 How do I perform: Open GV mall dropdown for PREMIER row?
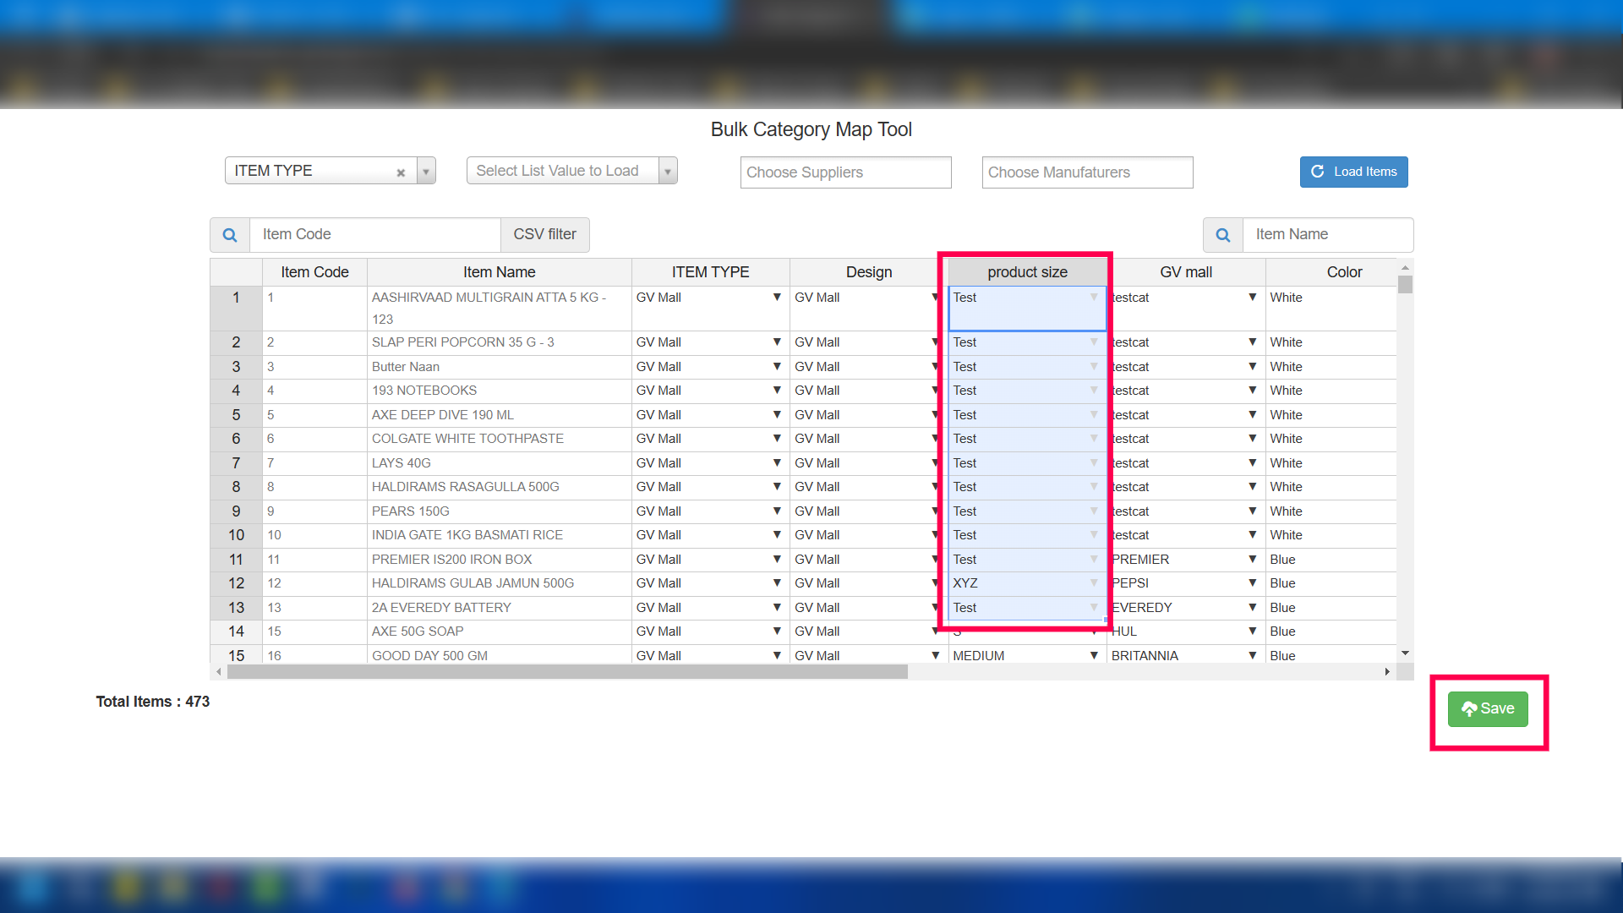coord(1252,560)
